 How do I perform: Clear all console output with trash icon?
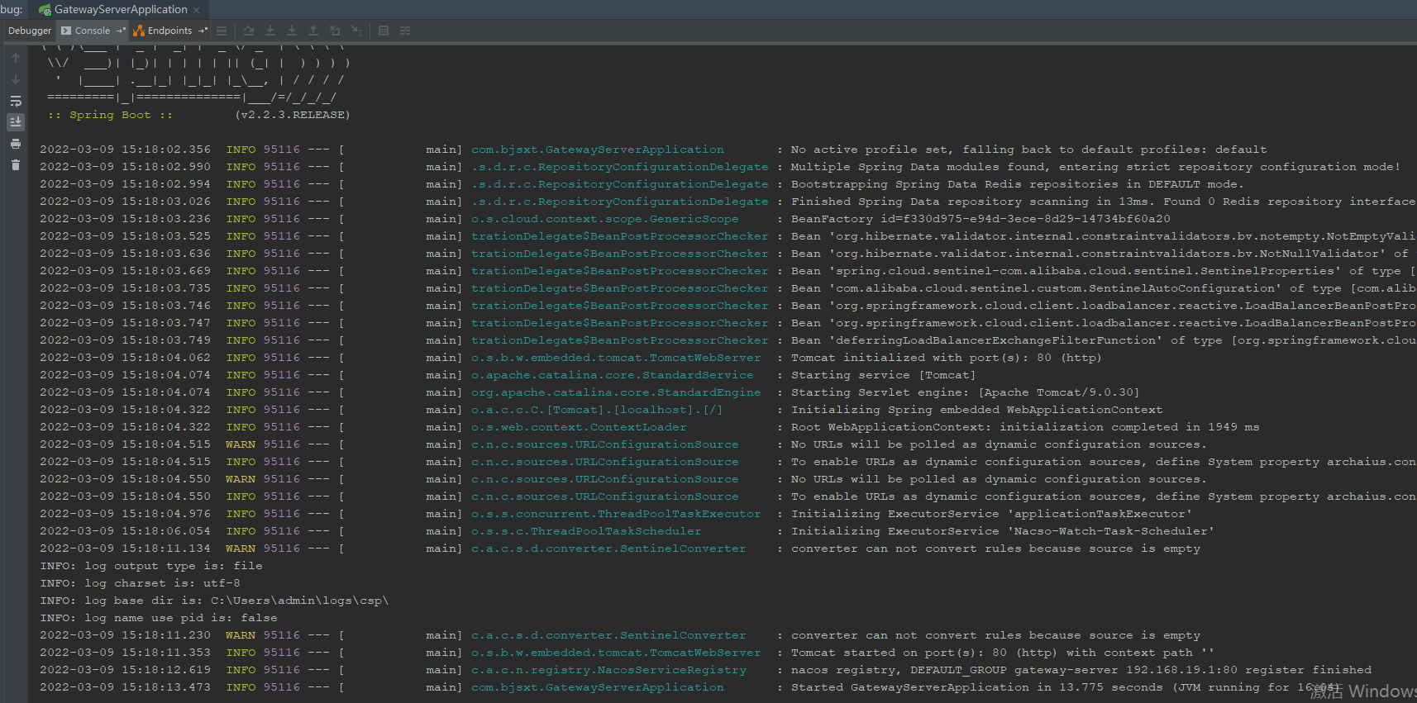point(16,165)
